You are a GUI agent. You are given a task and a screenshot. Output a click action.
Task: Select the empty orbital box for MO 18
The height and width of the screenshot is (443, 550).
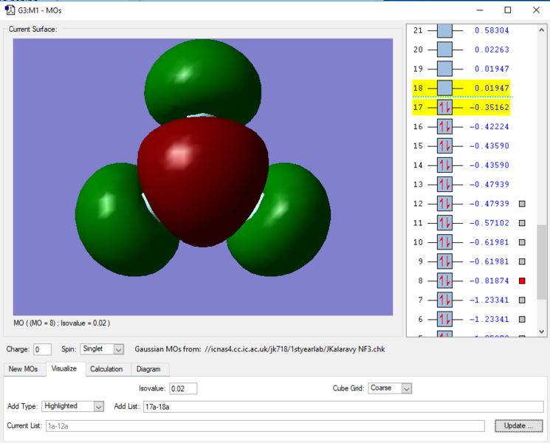[444, 89]
